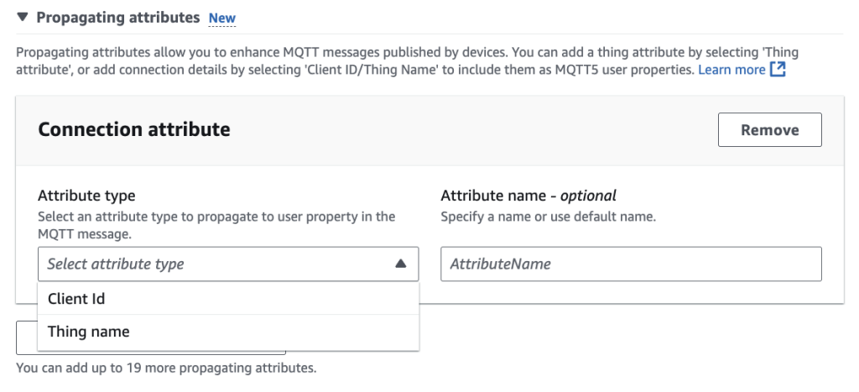Click the Attribute type field label

coord(86,196)
